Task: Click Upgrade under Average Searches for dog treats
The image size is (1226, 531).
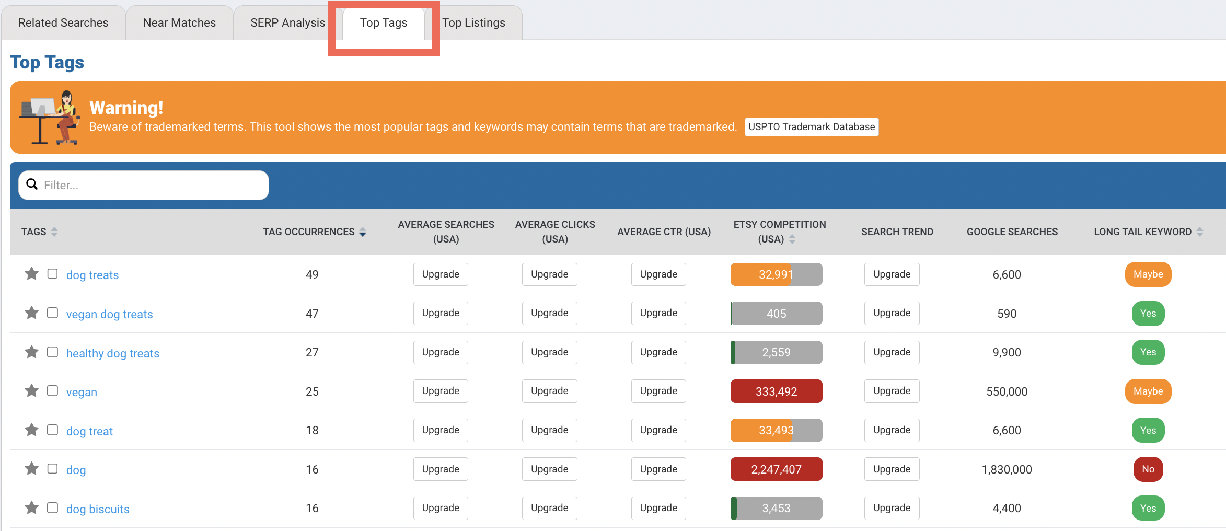Action: click(x=441, y=274)
